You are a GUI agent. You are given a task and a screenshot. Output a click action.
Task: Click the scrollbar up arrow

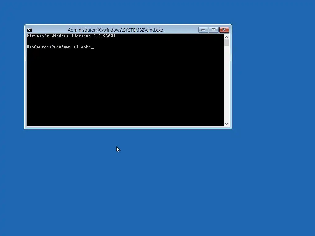tap(226, 37)
